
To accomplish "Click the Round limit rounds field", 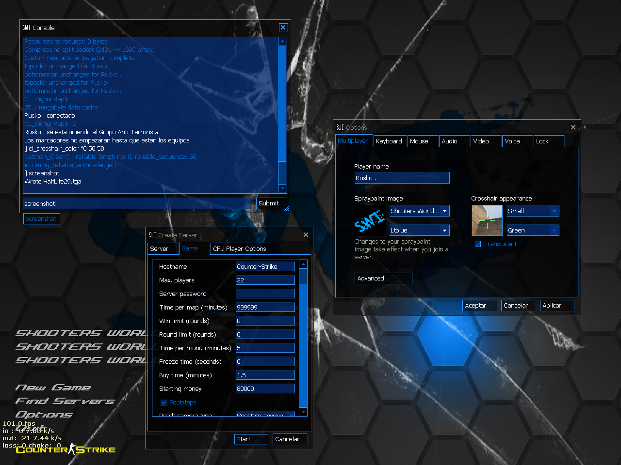I will [265, 334].
